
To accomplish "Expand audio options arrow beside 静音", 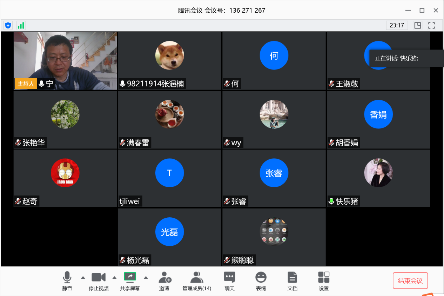I will pos(83,277).
